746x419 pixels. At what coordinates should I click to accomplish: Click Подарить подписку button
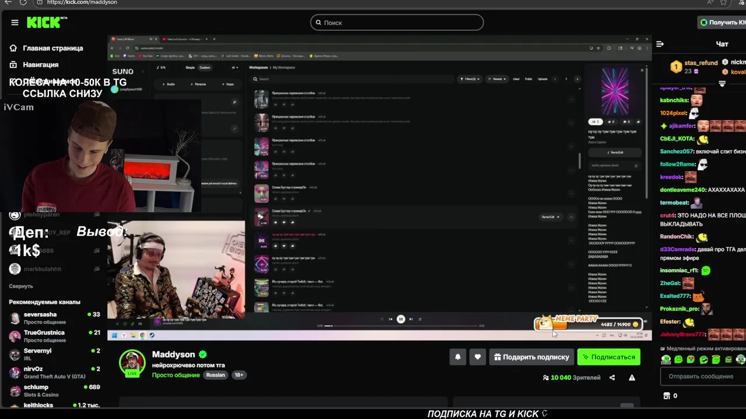point(531,357)
